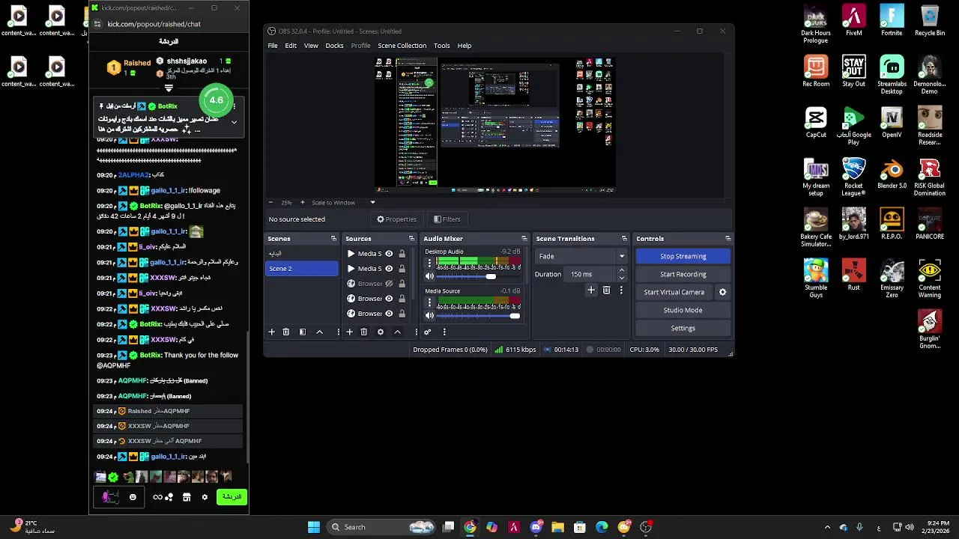This screenshot has height=539, width=959.
Task: Add a new scene with Scenes plus icon
Action: (x=272, y=332)
